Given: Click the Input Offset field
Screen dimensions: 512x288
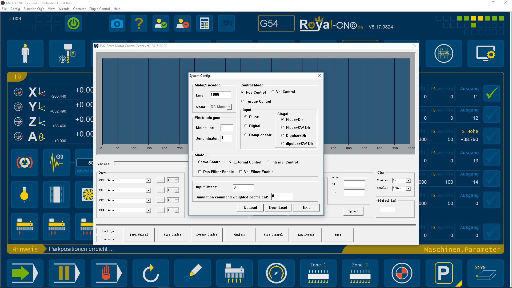Looking at the screenshot, I should tap(243, 187).
